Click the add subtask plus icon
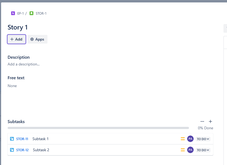Viewport: 227px width, 165px height. [x=210, y=121]
